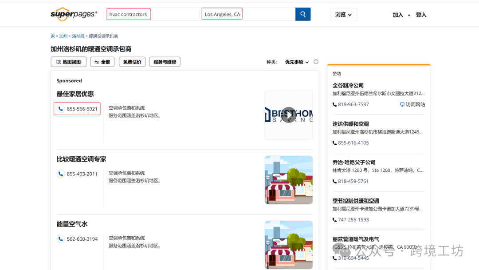Image resolution: width=479 pixels, height=270 pixels.
Task: Open the 优先事项 sort dropdown
Action: (295, 62)
